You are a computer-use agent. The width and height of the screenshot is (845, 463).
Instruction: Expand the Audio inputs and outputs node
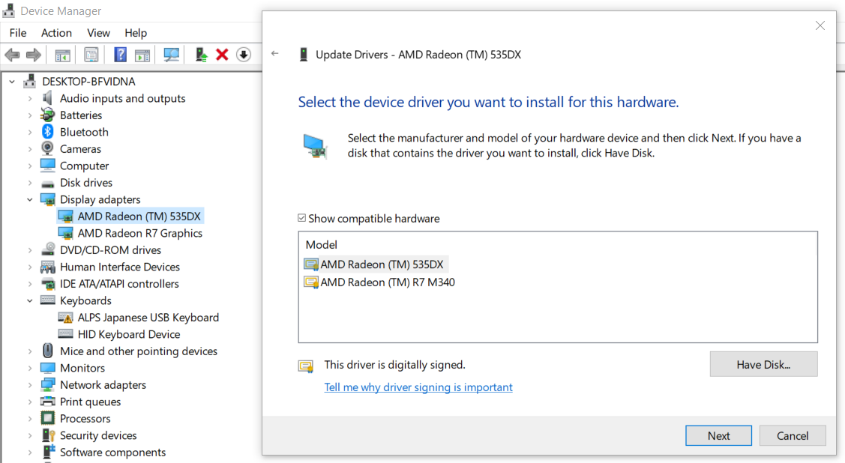point(30,99)
